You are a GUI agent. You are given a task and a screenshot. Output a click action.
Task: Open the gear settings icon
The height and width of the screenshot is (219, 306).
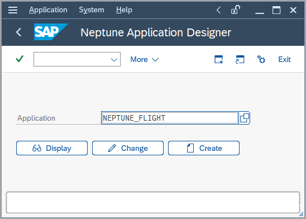coord(261,59)
